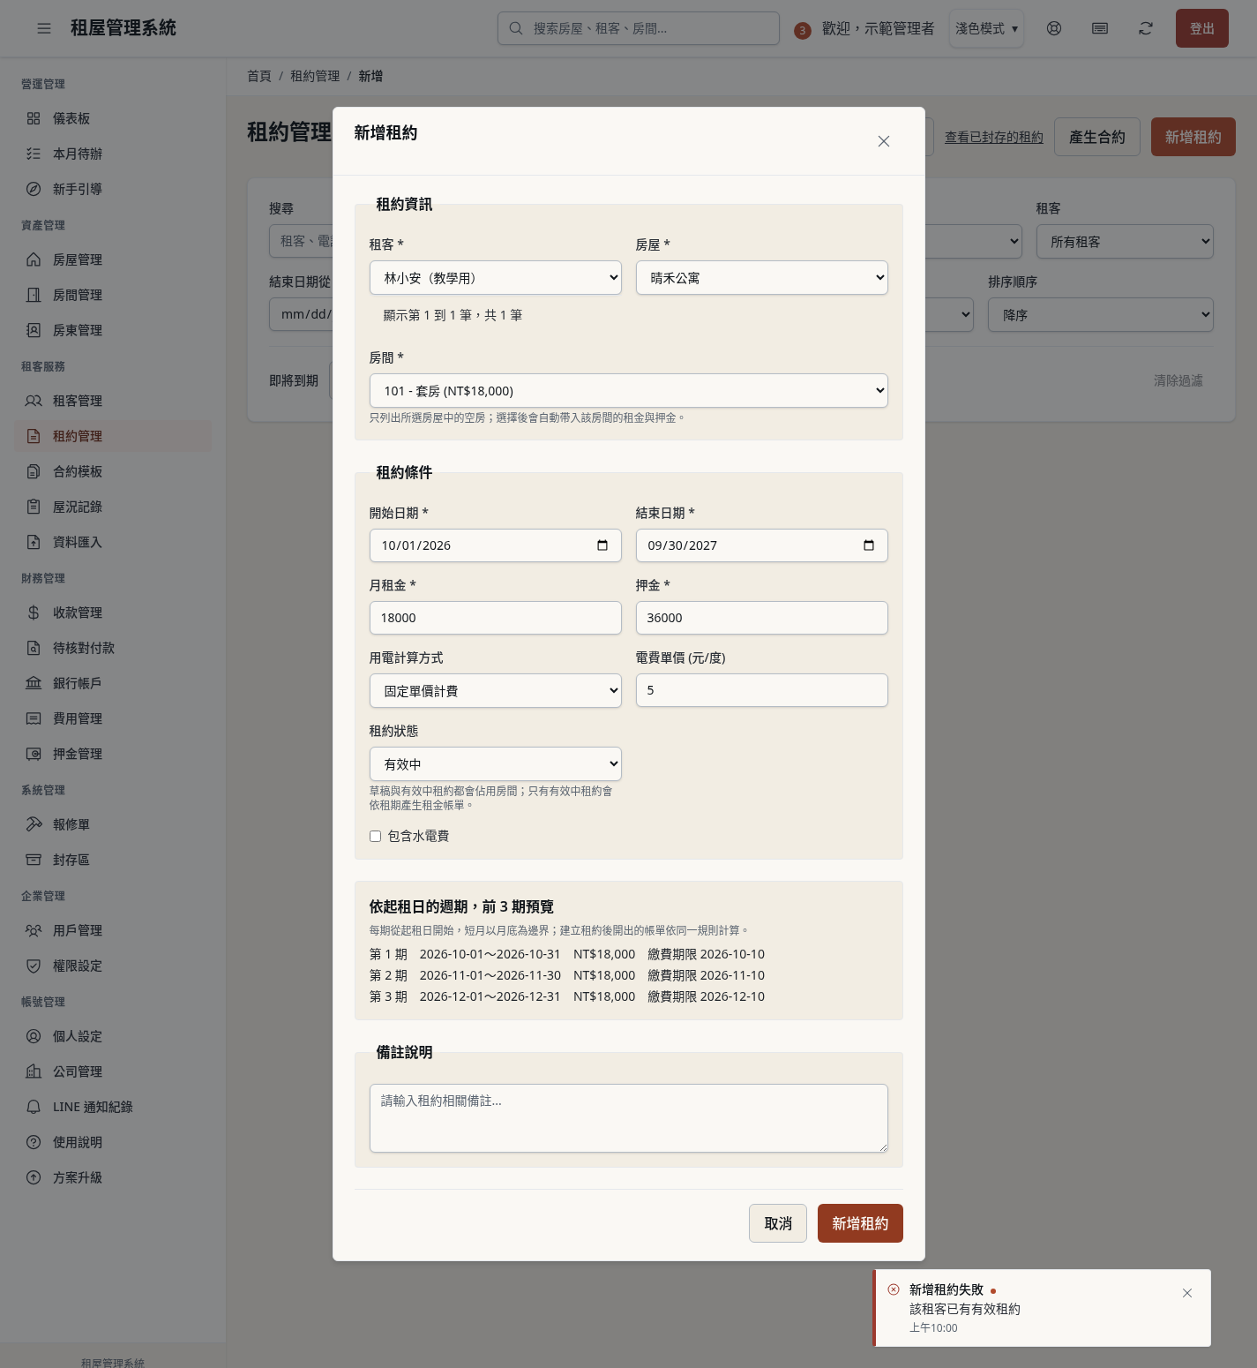Open the 用電計算方式 dropdown

click(x=496, y=691)
